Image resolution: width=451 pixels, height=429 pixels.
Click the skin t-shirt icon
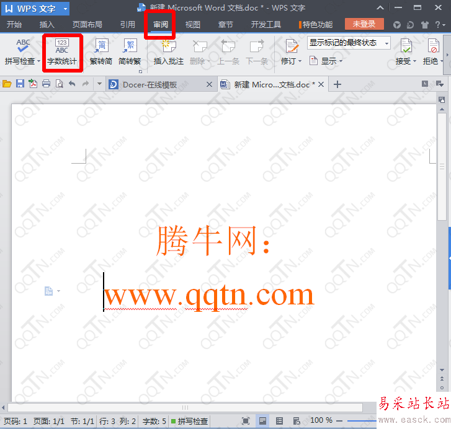(x=424, y=25)
